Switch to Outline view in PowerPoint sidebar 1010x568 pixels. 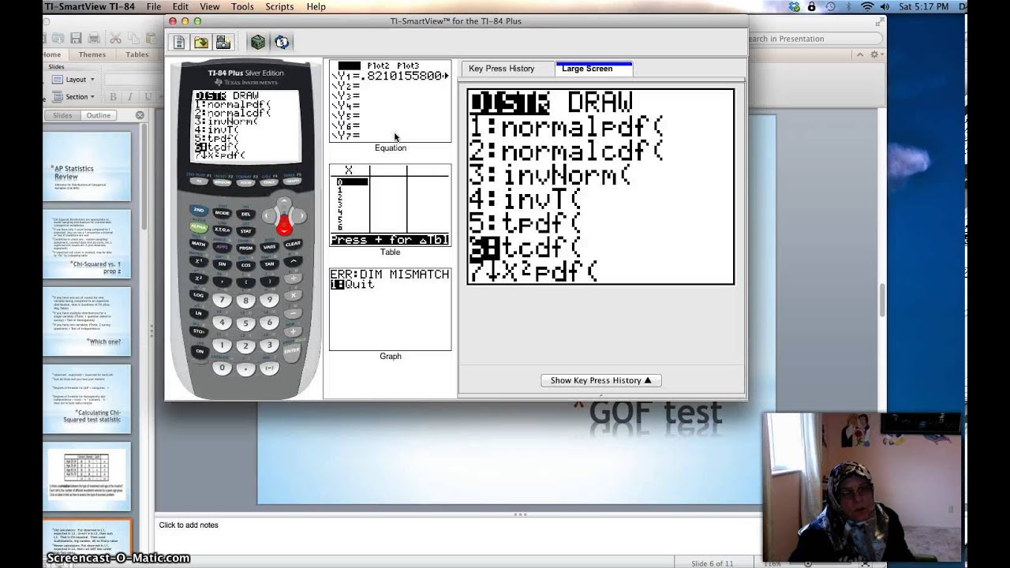99,115
